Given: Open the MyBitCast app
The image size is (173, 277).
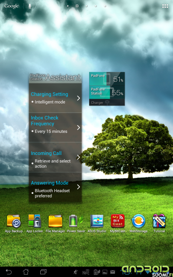Looking at the screenshot, I should [x=118, y=224].
